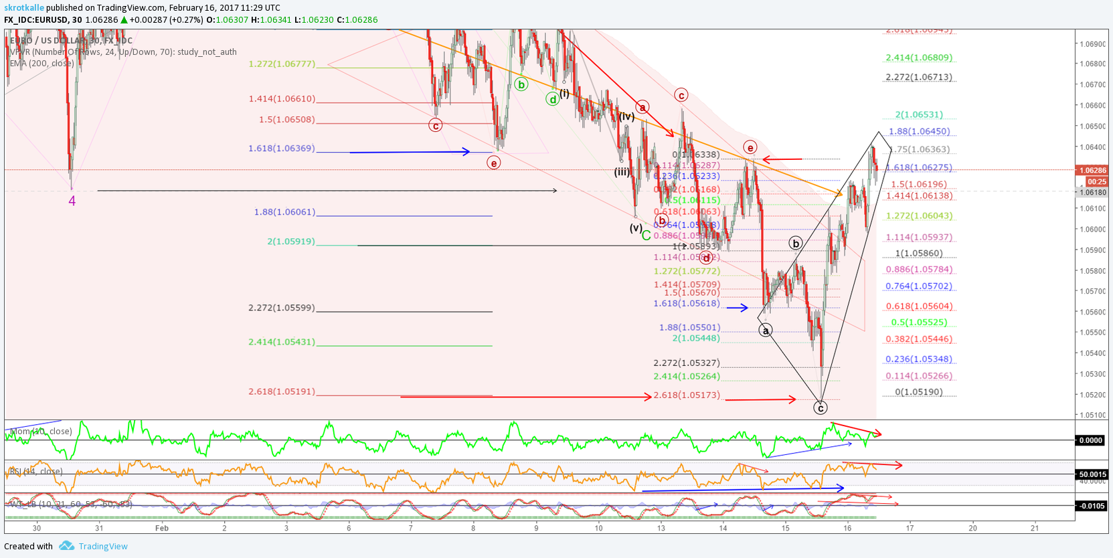Select the black circled c at the low

tap(821, 407)
